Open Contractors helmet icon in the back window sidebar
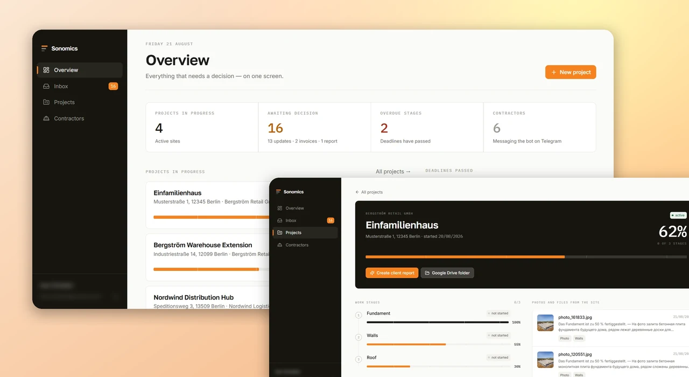 [x=46, y=118]
